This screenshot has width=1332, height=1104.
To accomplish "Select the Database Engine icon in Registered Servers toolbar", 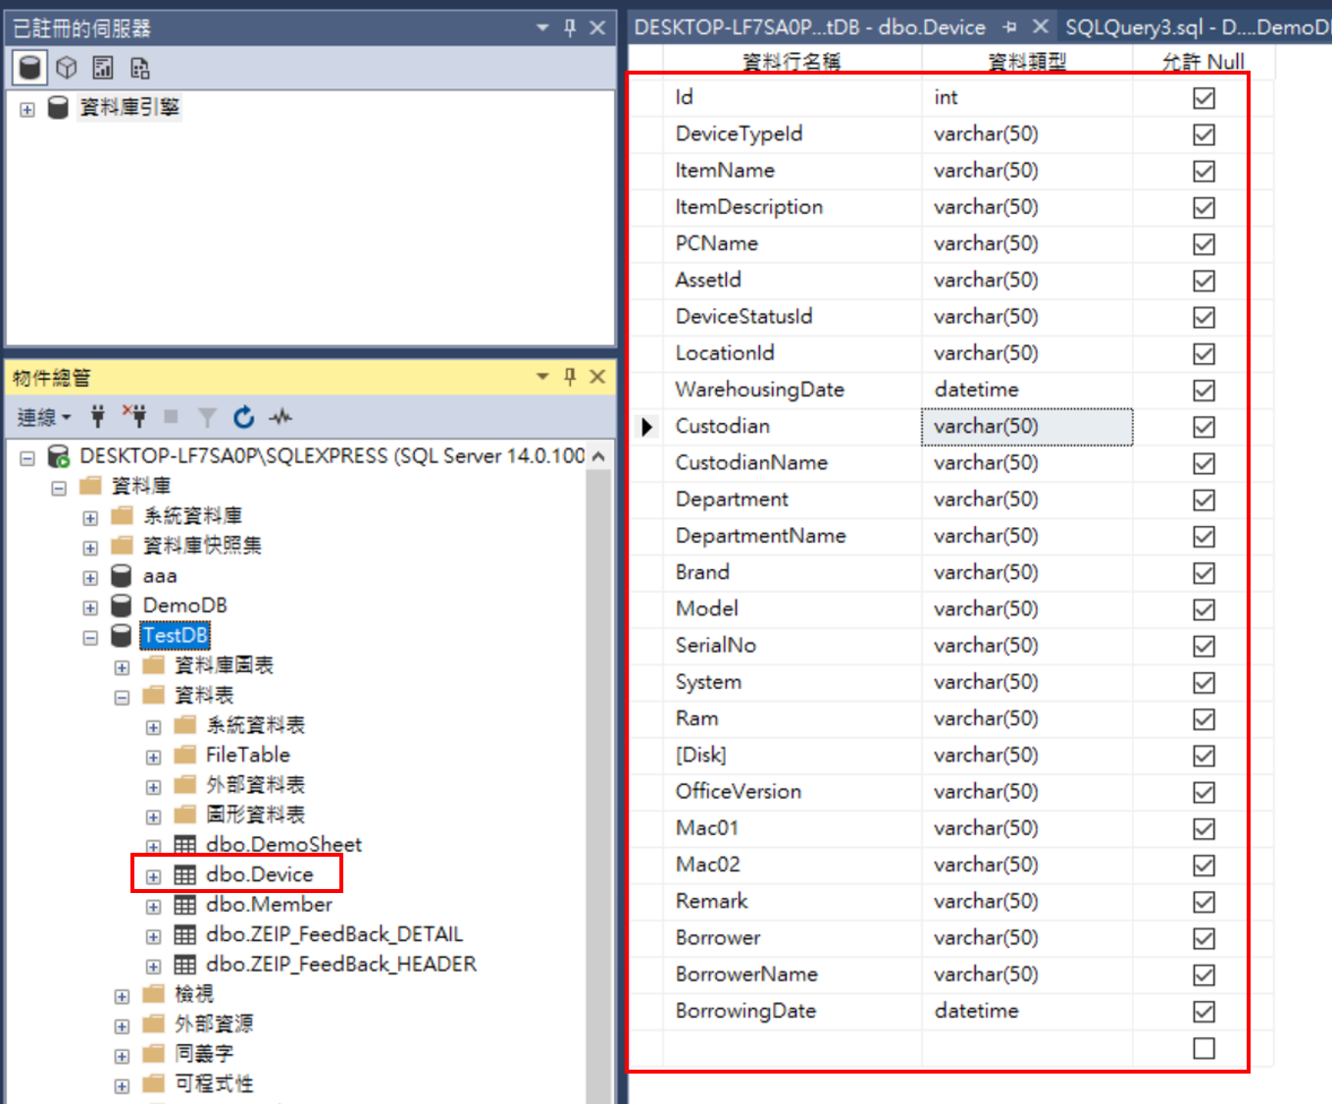I will point(30,68).
